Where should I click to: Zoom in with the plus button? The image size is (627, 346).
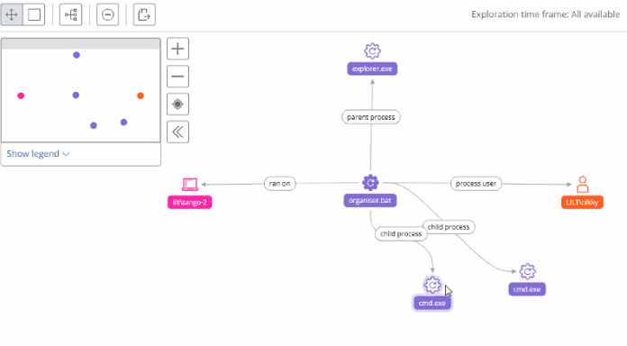(x=177, y=49)
